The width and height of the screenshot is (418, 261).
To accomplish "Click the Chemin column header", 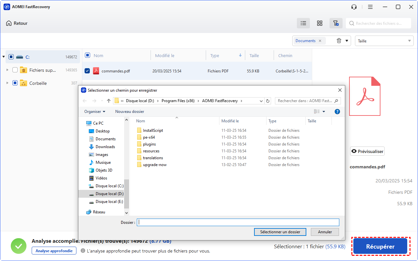I will (285, 55).
